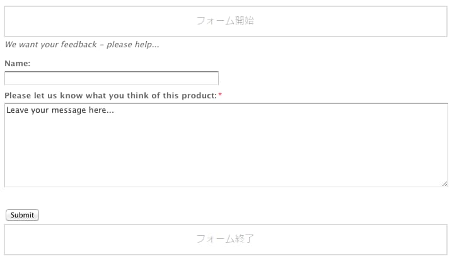Click the word product in the label
Image resolution: width=452 pixels, height=261 pixels.
click(199, 96)
